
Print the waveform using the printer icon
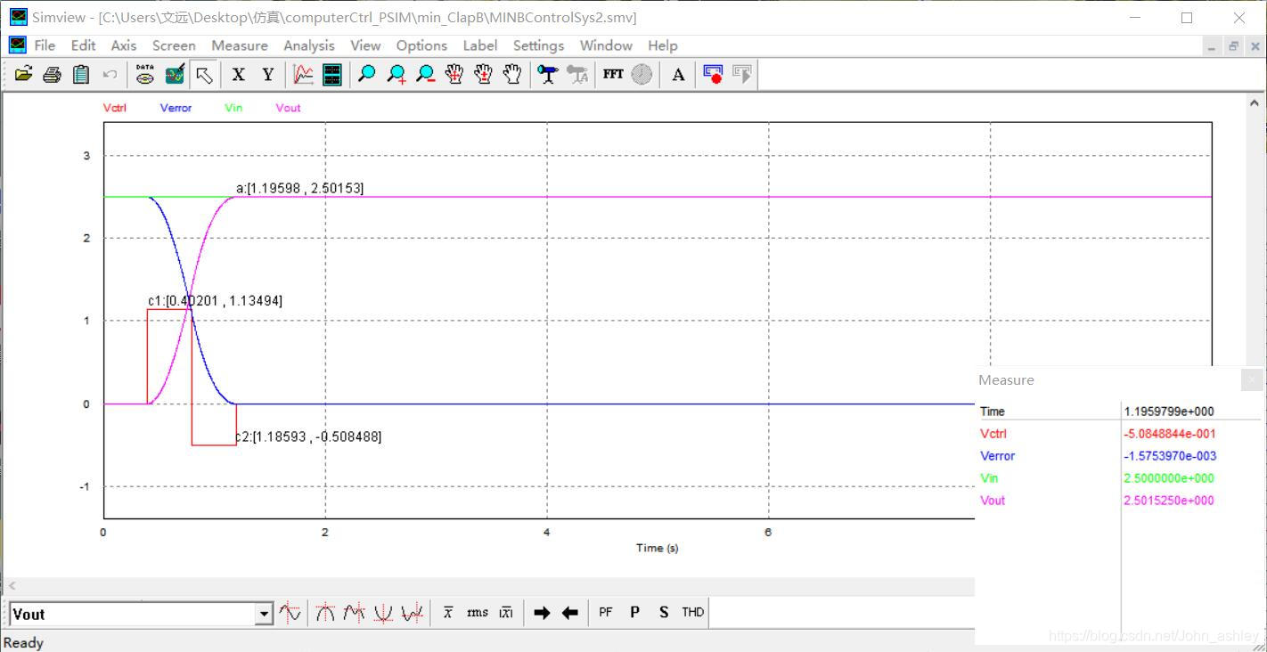52,75
